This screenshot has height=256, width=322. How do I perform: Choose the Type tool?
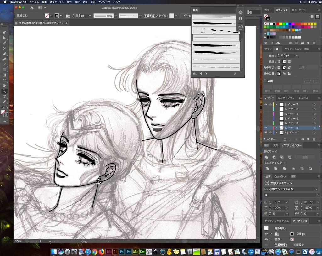[x=4, y=97]
